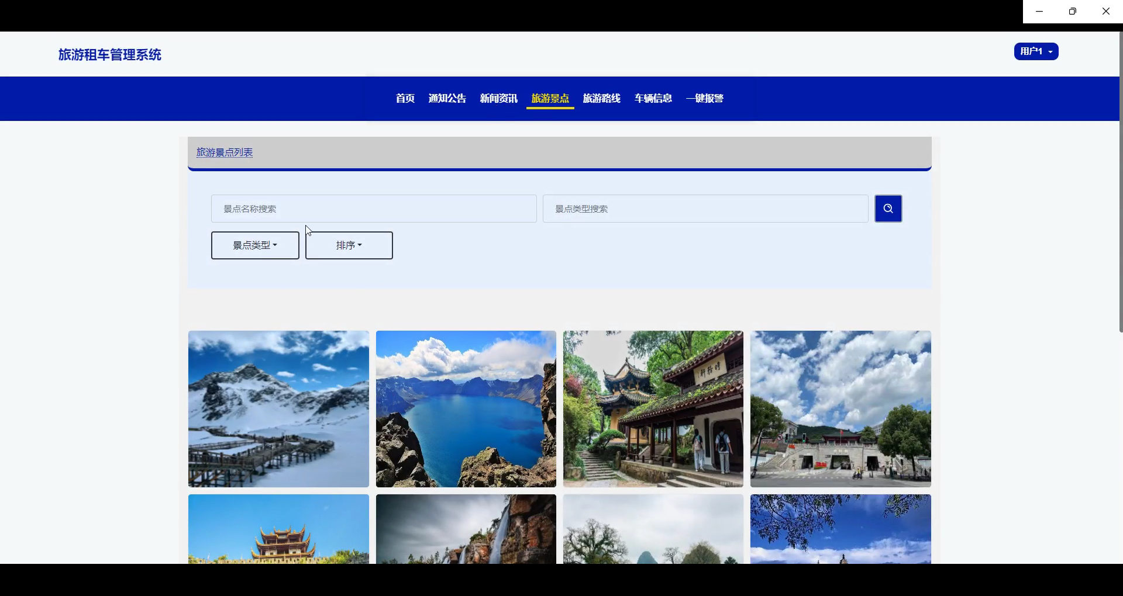Restore down the application window
1123x596 pixels.
tap(1073, 11)
